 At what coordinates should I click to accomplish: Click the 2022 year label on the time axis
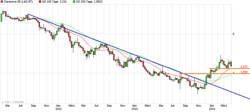click(59, 109)
